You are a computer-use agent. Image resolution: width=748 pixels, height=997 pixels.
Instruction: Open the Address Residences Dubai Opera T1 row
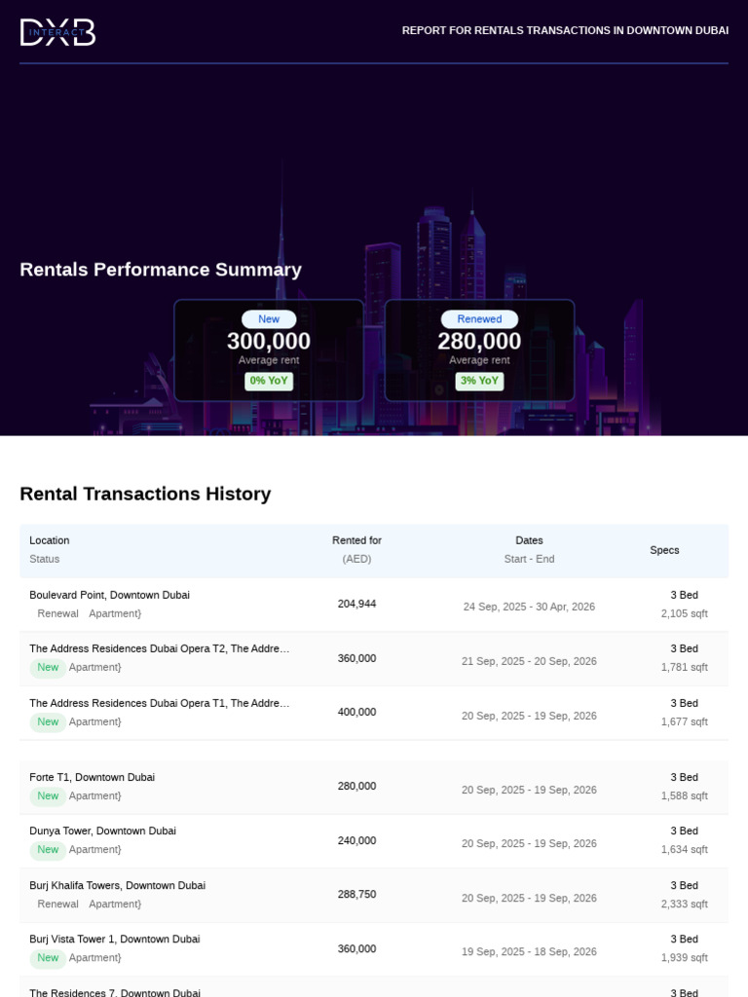pos(374,713)
